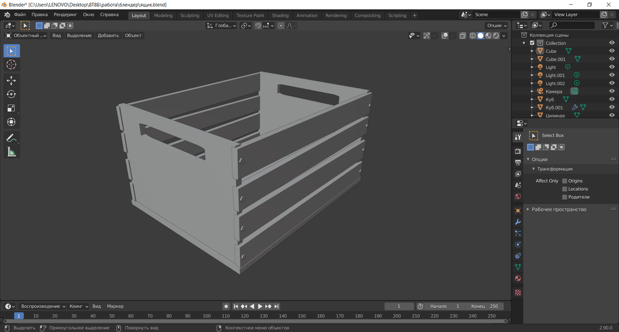Image resolution: width=619 pixels, height=332 pixels.
Task: Activate the Move tool
Action: pos(11,80)
